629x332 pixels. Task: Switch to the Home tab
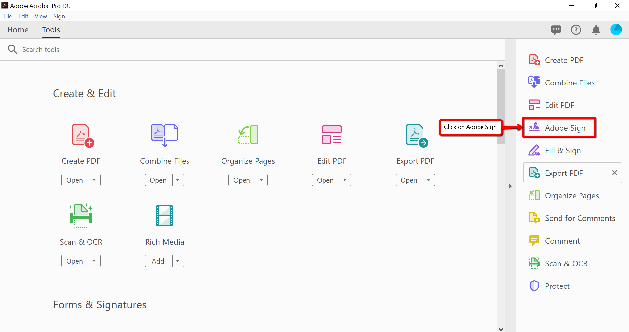coord(18,30)
